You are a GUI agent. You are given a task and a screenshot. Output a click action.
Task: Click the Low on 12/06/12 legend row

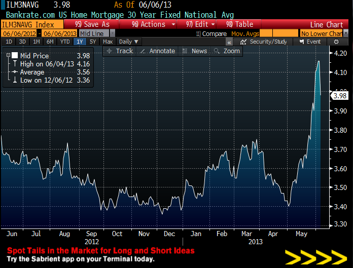[52, 80]
